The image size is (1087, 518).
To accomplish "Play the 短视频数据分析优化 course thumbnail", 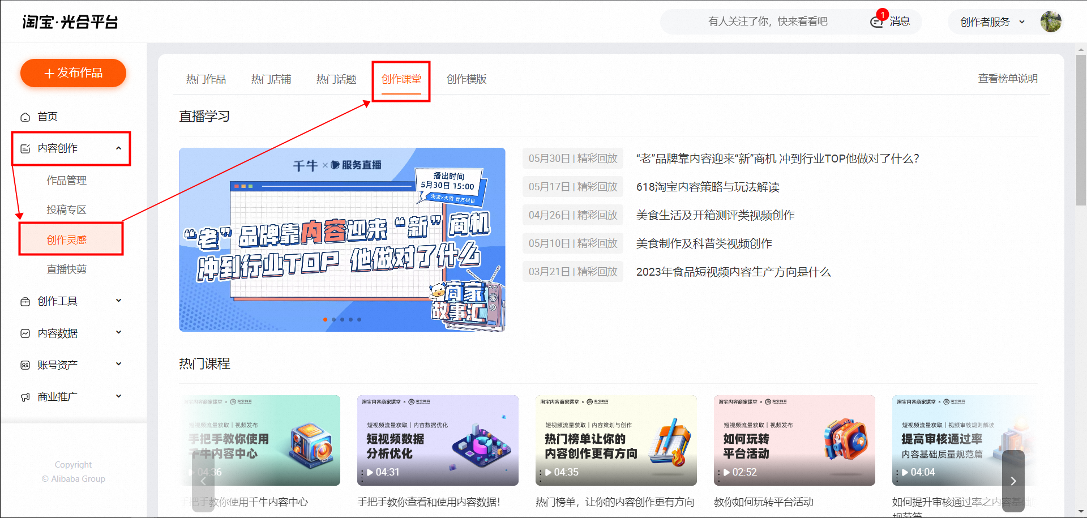I will pos(438,440).
